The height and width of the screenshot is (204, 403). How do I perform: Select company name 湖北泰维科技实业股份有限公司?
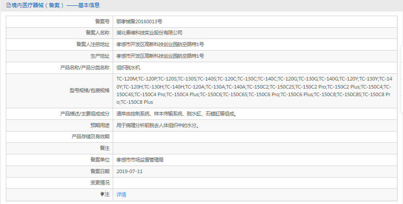tap(149, 33)
